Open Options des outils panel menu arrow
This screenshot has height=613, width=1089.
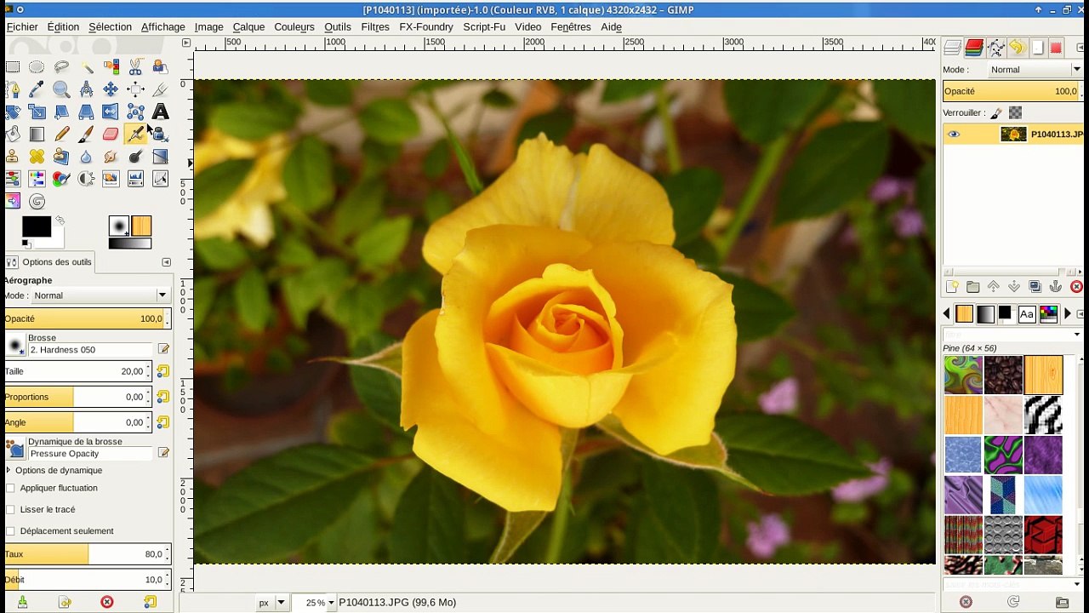[166, 262]
